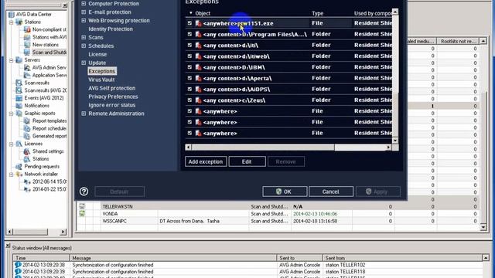Toggle checkbox for d:\AiDPS\ exception

189,90
